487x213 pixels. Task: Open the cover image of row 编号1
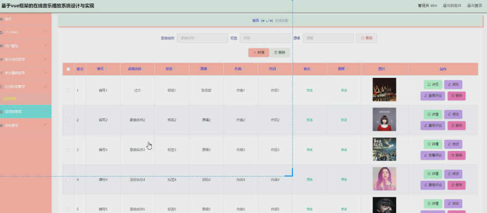click(x=384, y=90)
